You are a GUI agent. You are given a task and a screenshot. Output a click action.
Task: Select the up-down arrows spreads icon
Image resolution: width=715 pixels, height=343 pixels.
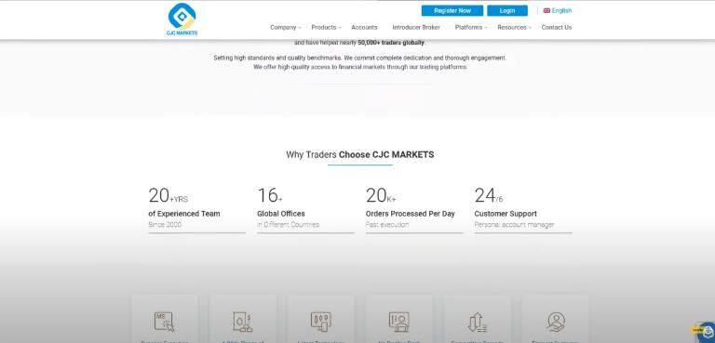[478, 323]
